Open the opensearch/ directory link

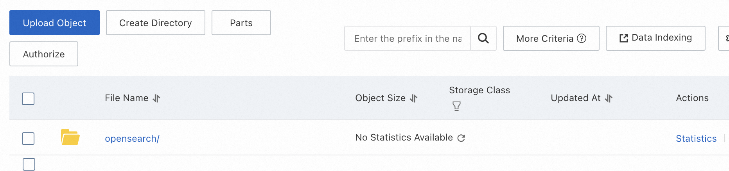(132, 139)
